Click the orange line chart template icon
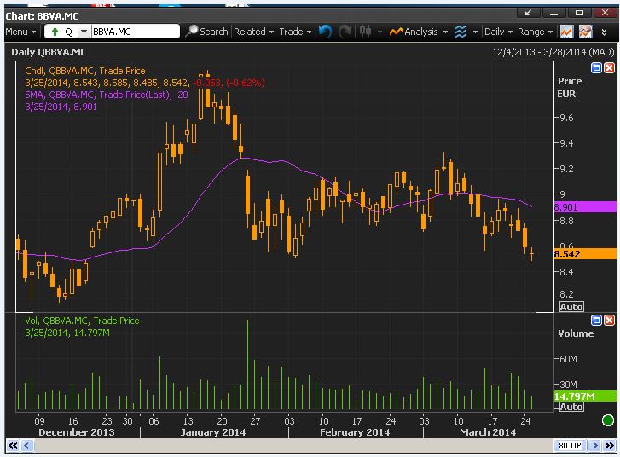Screen dimensions: 620x457 point(566,32)
